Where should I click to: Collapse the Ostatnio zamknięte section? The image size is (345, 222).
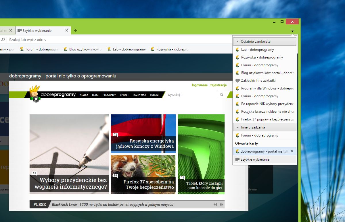pos(264,42)
